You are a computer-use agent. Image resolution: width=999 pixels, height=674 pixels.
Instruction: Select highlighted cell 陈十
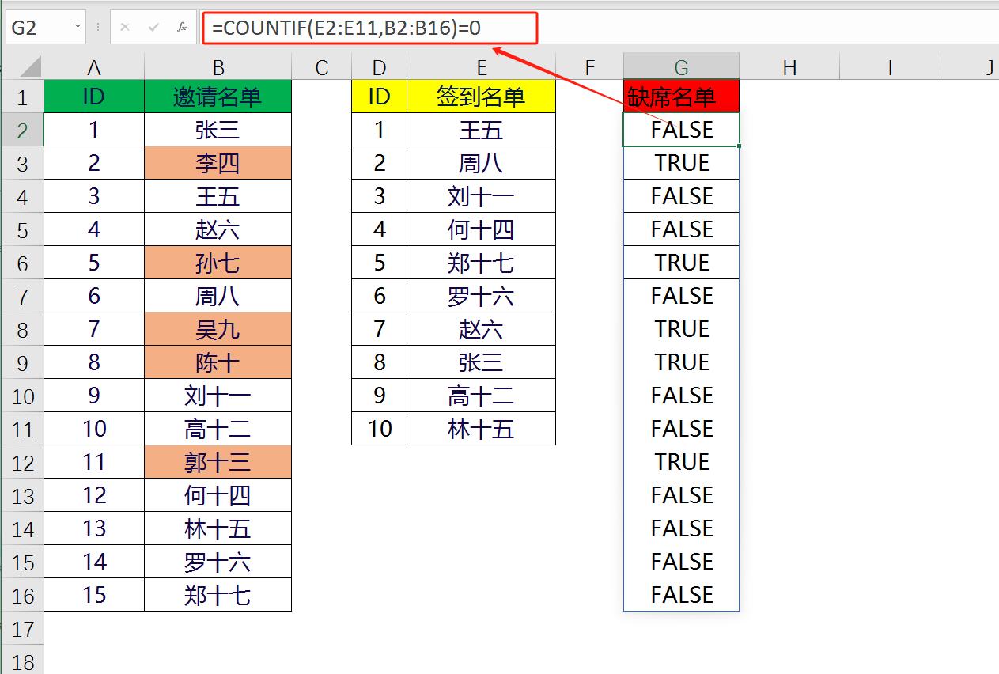pos(218,362)
